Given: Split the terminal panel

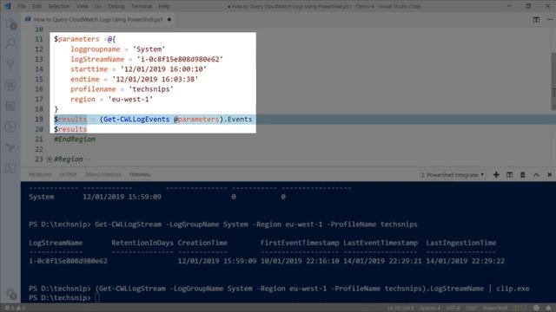Looking at the screenshot, I should point(510,175).
